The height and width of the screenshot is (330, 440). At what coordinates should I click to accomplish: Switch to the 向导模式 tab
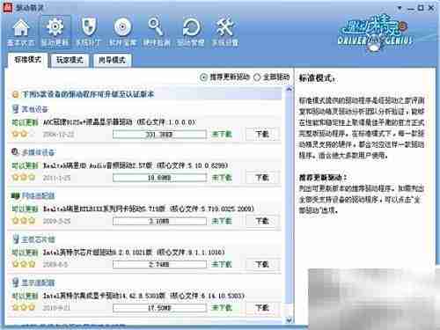pos(112,61)
